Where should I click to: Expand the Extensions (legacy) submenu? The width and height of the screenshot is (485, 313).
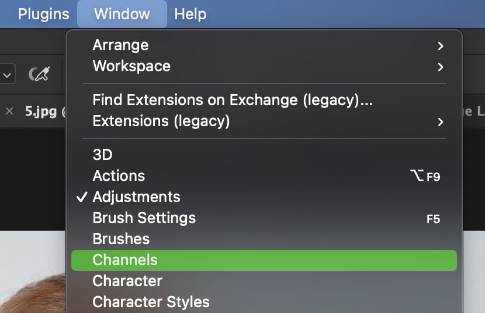click(x=264, y=121)
